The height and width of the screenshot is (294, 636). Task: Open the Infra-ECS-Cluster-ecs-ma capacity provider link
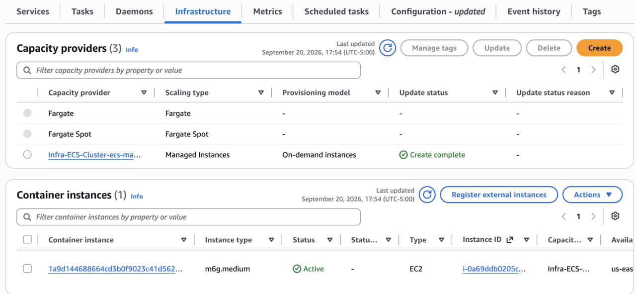tap(94, 155)
